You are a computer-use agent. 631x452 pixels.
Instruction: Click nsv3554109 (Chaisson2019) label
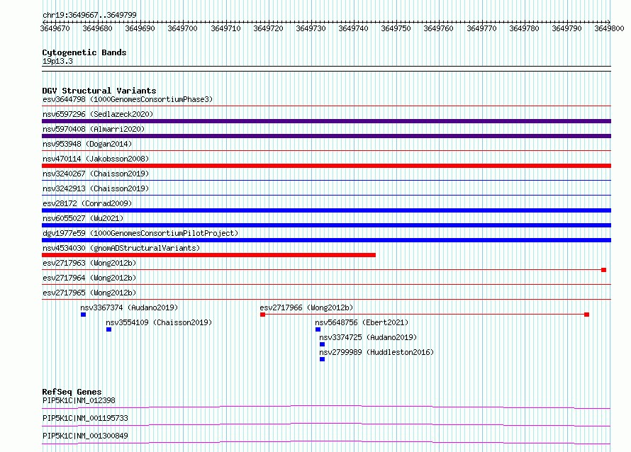click(159, 322)
